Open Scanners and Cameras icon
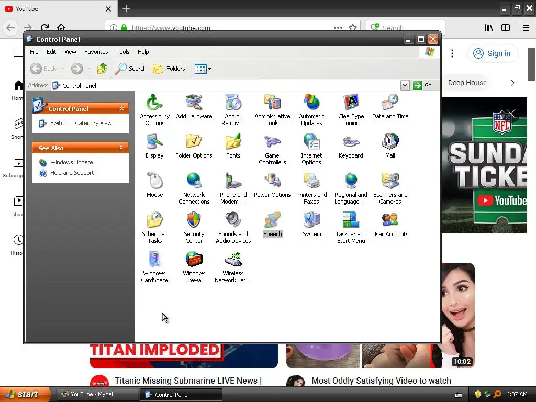 pos(390,188)
